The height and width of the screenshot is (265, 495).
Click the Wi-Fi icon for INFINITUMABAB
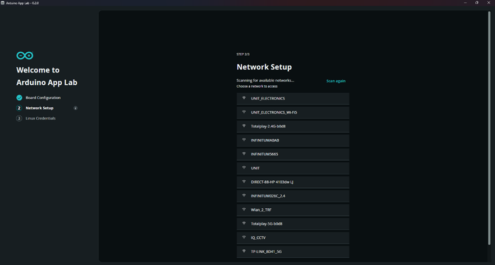[244, 140]
